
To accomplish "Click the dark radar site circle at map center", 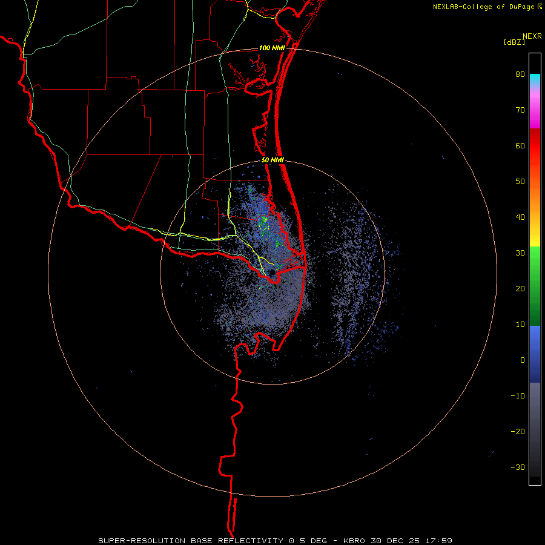I will 272,272.
